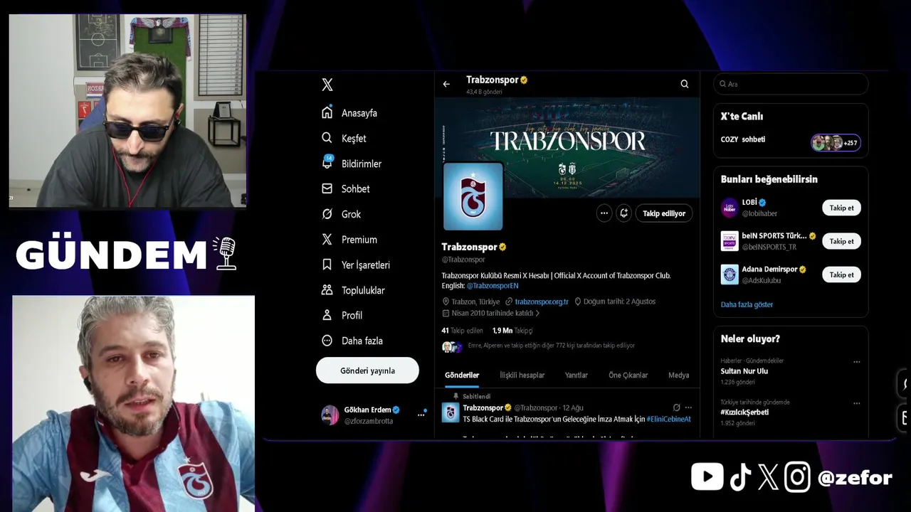Open #KızılcıkŞerbeti trending topic
Screen dimensions: 911x512
click(744, 412)
